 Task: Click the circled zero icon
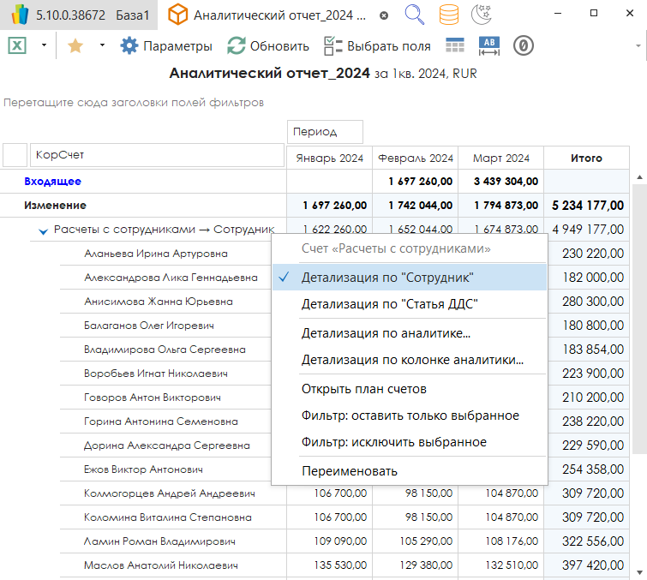pos(524,46)
